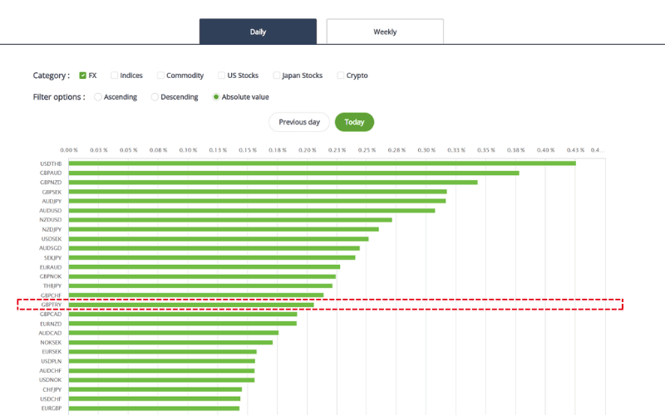Click the USDTHB bar in chart

point(322,164)
